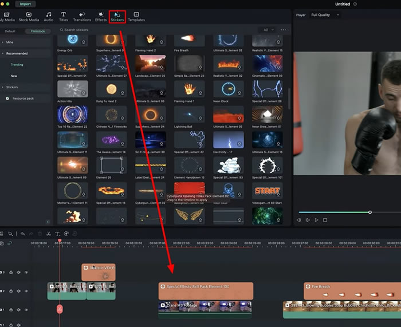Collapse the sidebar panel arrow
Screen dimensions: 401x327
(x=48, y=222)
